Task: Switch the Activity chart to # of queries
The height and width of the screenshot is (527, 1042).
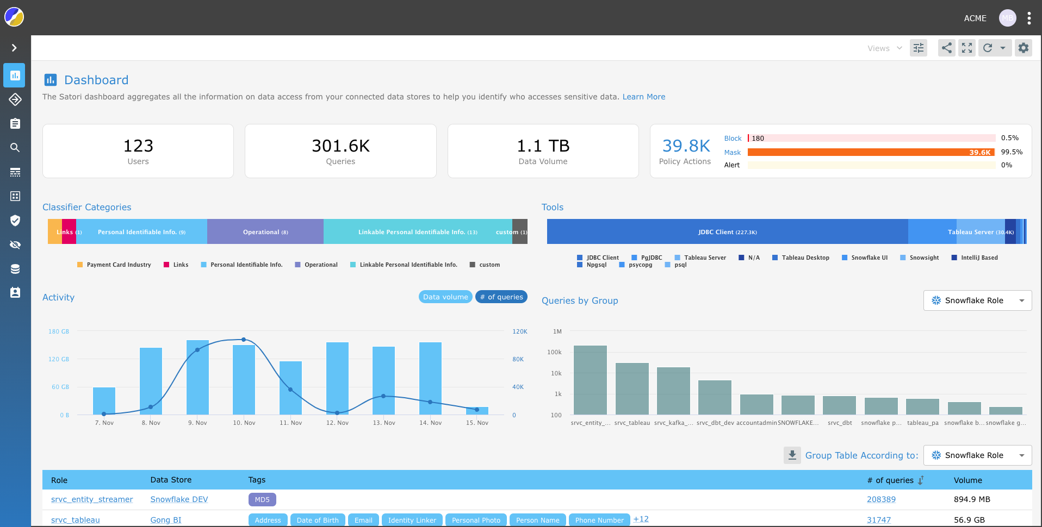Action: 501,297
